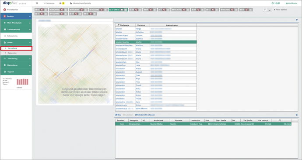Click the Mein Arbeitsplatz star icon
302x160 pixels.
pyautogui.click(x=5, y=23)
